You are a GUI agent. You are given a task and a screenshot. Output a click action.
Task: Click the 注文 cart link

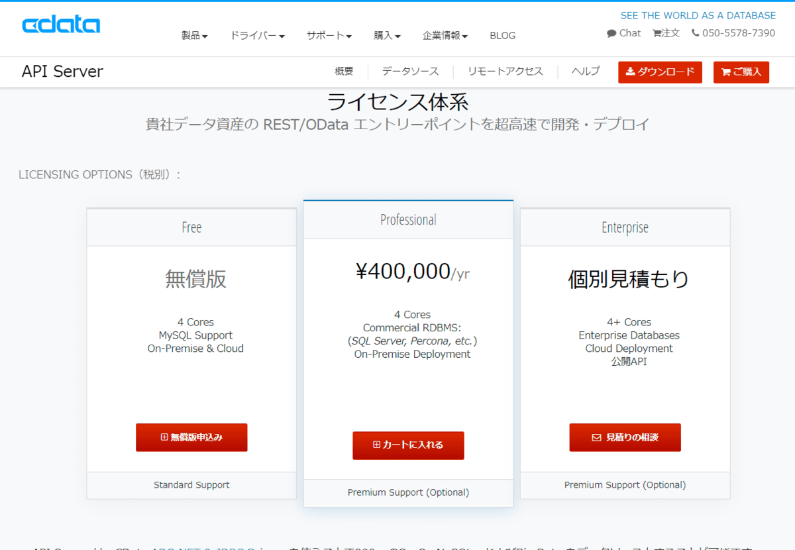tap(666, 33)
